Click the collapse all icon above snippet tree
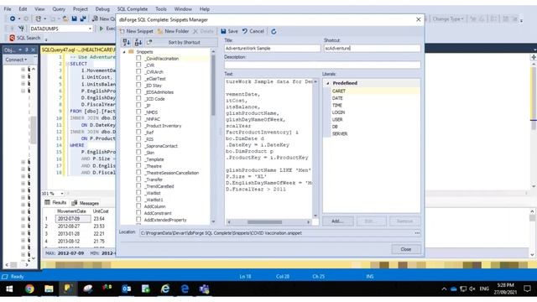This screenshot has height=302, width=537. [x=138, y=42]
